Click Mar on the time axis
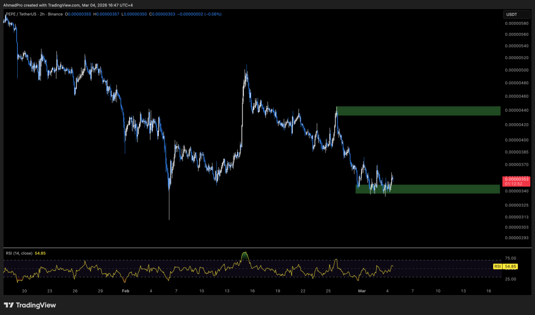Image resolution: width=535 pixels, height=315 pixels. pos(362,291)
